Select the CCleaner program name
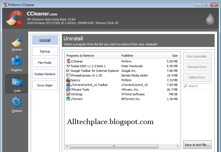The height and width of the screenshot is (152, 221). pos(77,61)
